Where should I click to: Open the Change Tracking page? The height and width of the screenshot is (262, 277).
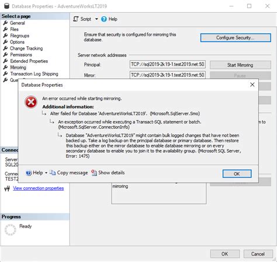coord(26,49)
